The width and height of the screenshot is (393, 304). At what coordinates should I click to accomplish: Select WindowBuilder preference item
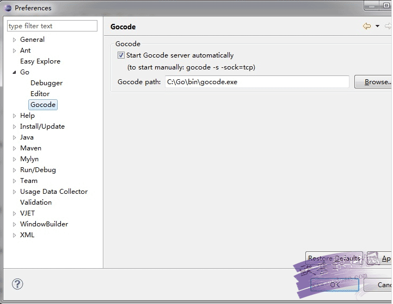[x=44, y=224]
